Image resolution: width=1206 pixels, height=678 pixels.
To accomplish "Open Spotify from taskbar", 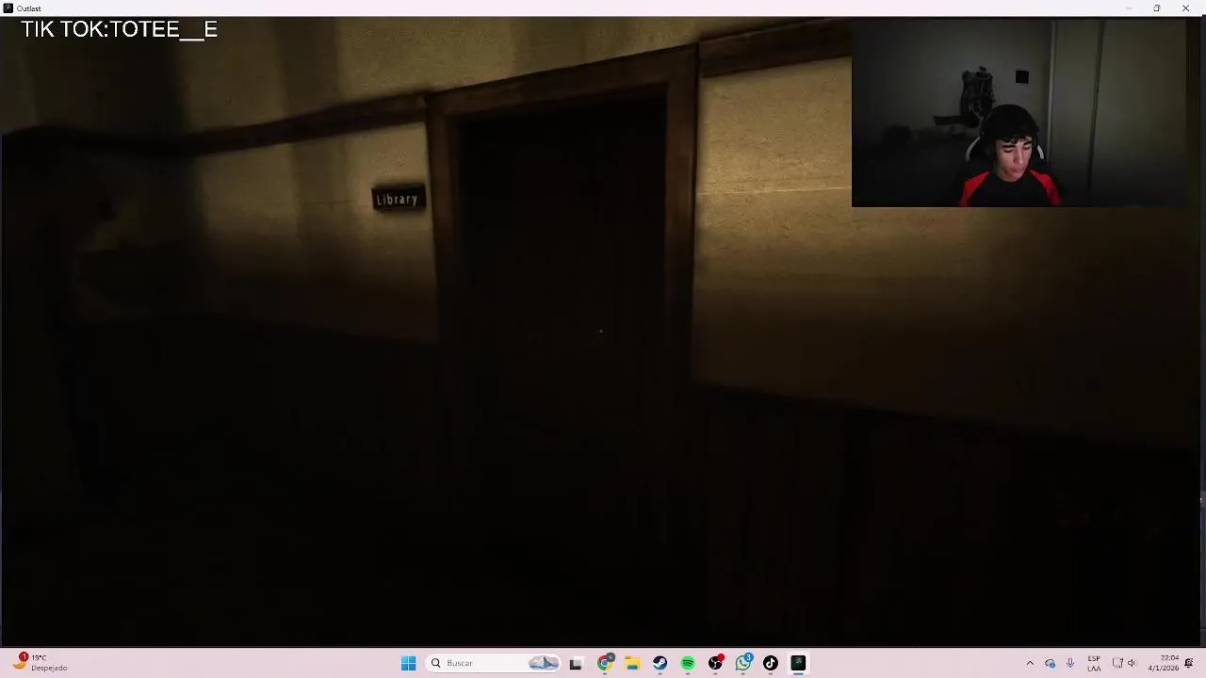I will [688, 663].
